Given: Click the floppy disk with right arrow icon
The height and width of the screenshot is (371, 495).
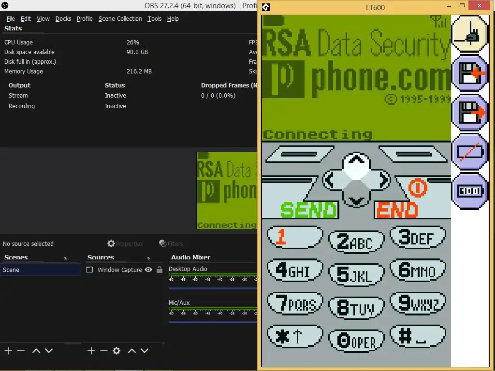Looking at the screenshot, I should 470,113.
